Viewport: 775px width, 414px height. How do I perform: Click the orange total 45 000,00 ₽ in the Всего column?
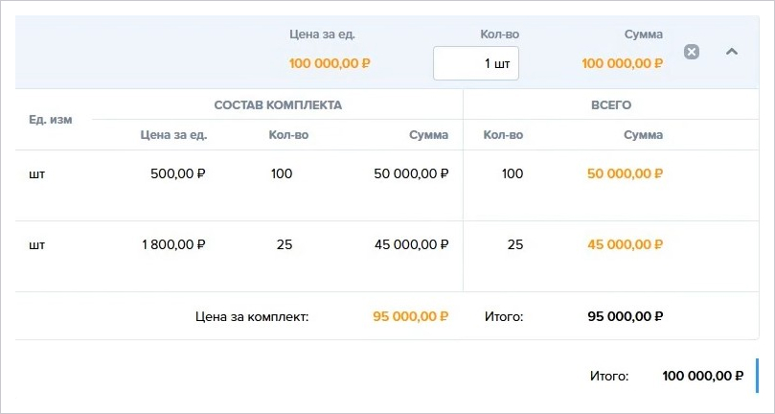click(x=625, y=244)
